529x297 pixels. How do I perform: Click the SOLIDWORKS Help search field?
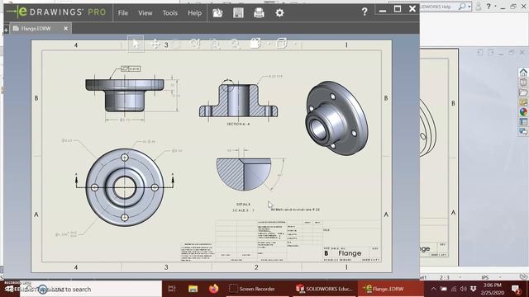tap(439, 7)
